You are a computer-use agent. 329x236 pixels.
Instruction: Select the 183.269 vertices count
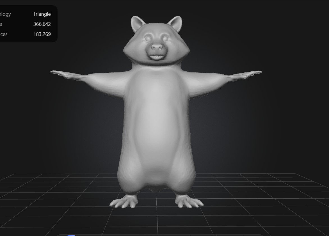(x=42, y=34)
